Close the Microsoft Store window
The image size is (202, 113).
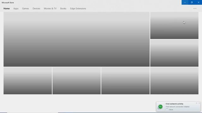click(x=199, y=2)
